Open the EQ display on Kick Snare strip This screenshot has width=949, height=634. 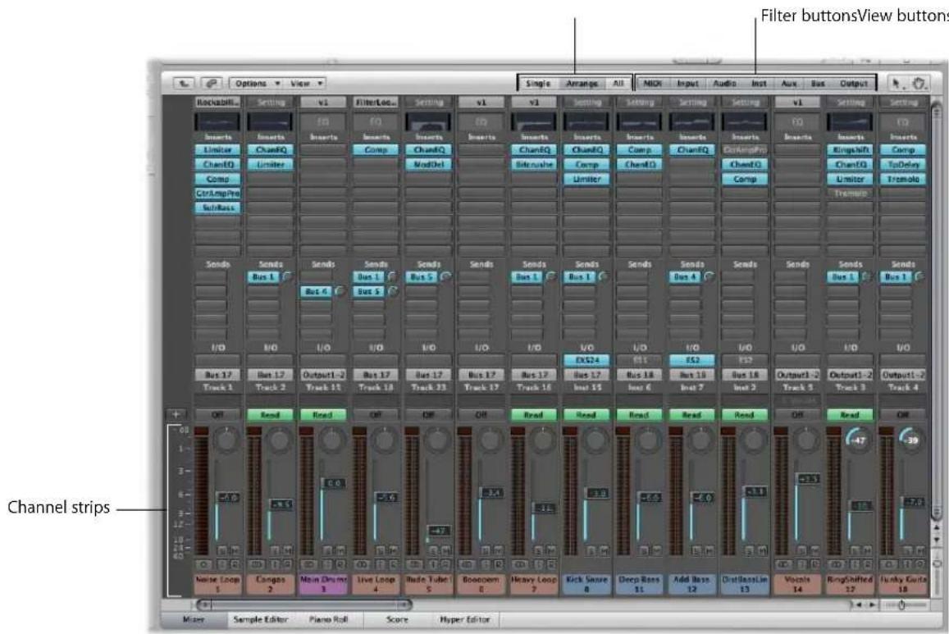click(586, 121)
